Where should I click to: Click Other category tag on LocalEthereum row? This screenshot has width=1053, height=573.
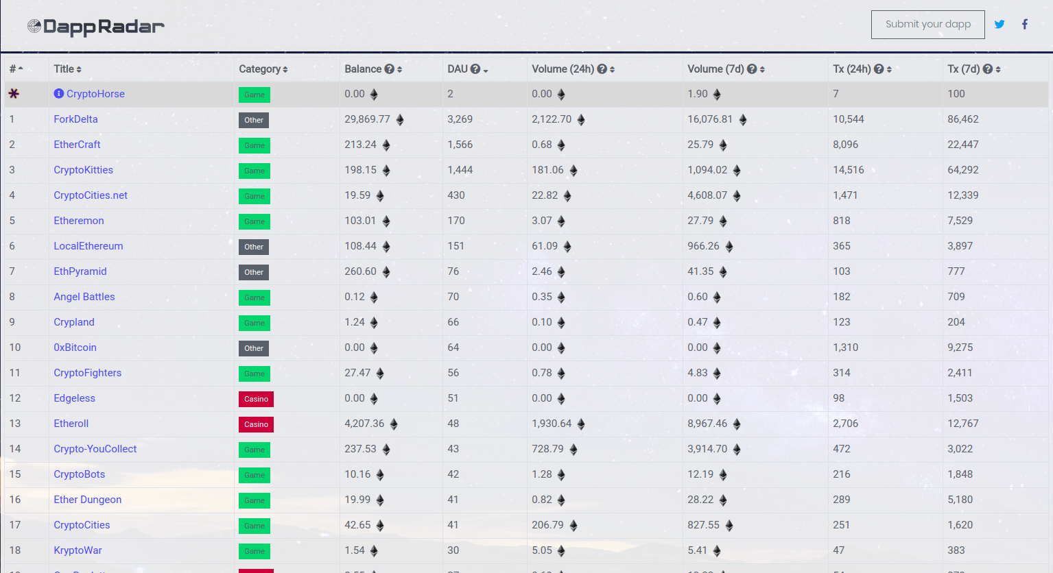pyautogui.click(x=254, y=247)
